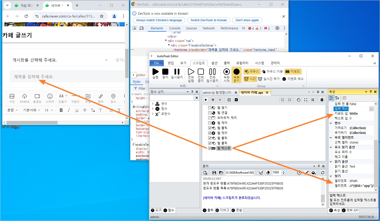Click the File button in AutoPeak
Viewport: 380px width, 221px height.
156,63
